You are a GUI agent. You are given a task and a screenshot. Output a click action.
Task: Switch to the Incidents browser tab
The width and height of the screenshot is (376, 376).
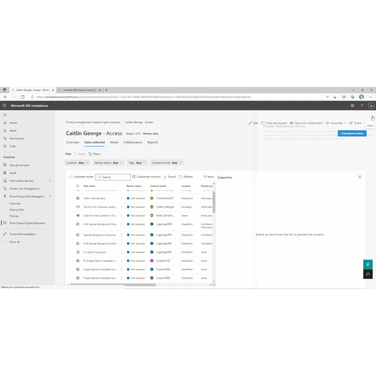(79, 90)
